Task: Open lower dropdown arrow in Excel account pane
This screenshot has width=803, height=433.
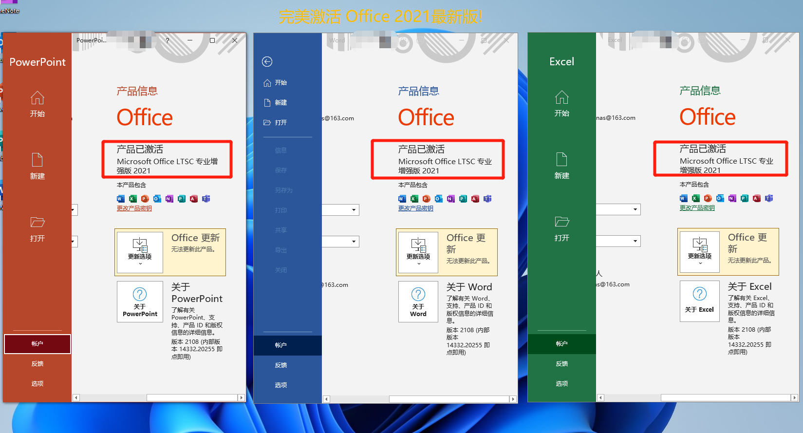Action: pyautogui.click(x=635, y=241)
